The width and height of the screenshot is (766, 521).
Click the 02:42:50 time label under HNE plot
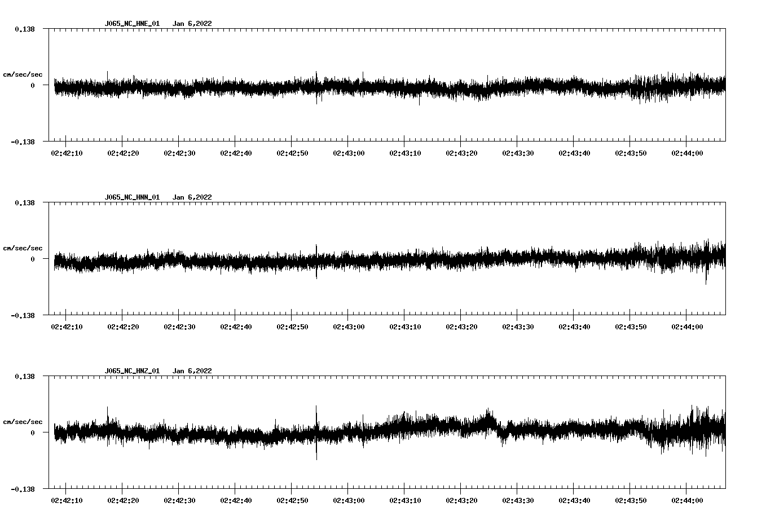click(x=292, y=153)
